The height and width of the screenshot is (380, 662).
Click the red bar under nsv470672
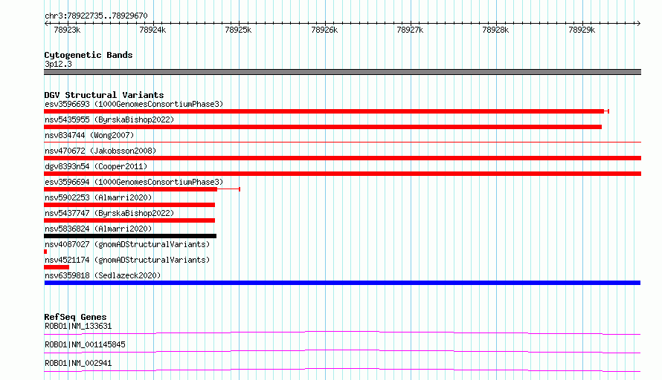(x=342, y=158)
